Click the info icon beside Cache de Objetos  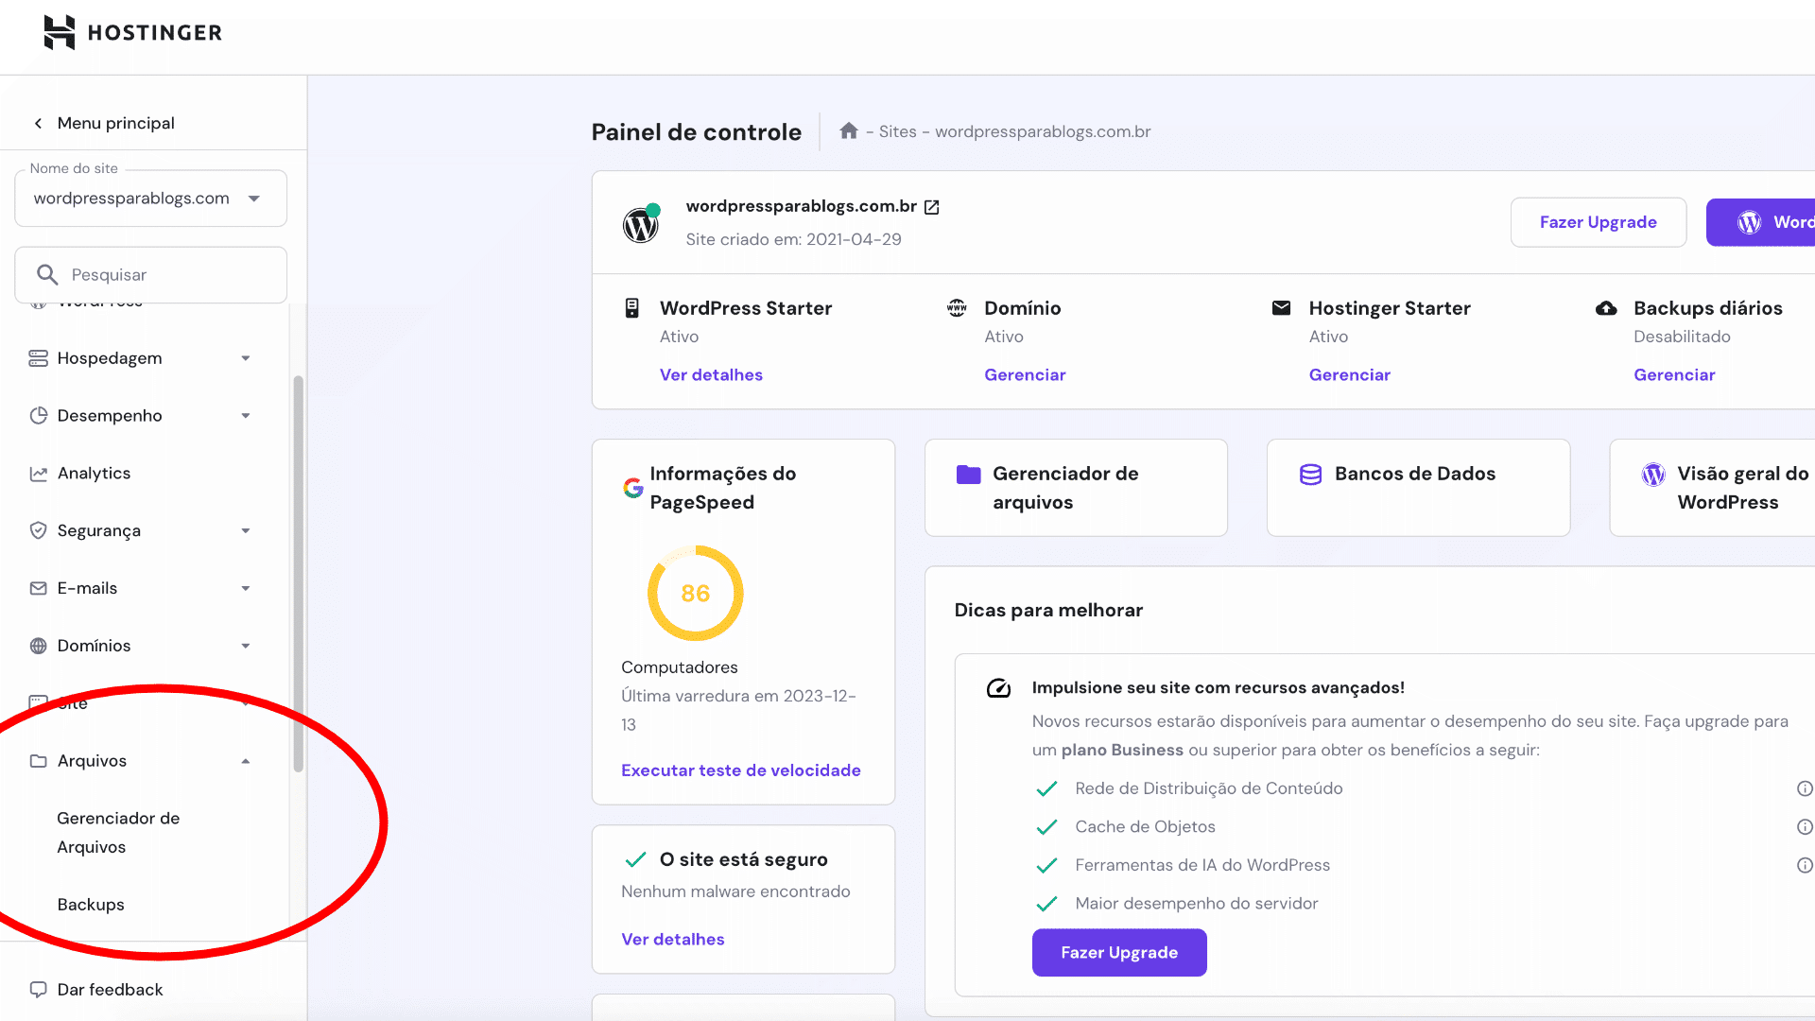tap(1805, 827)
